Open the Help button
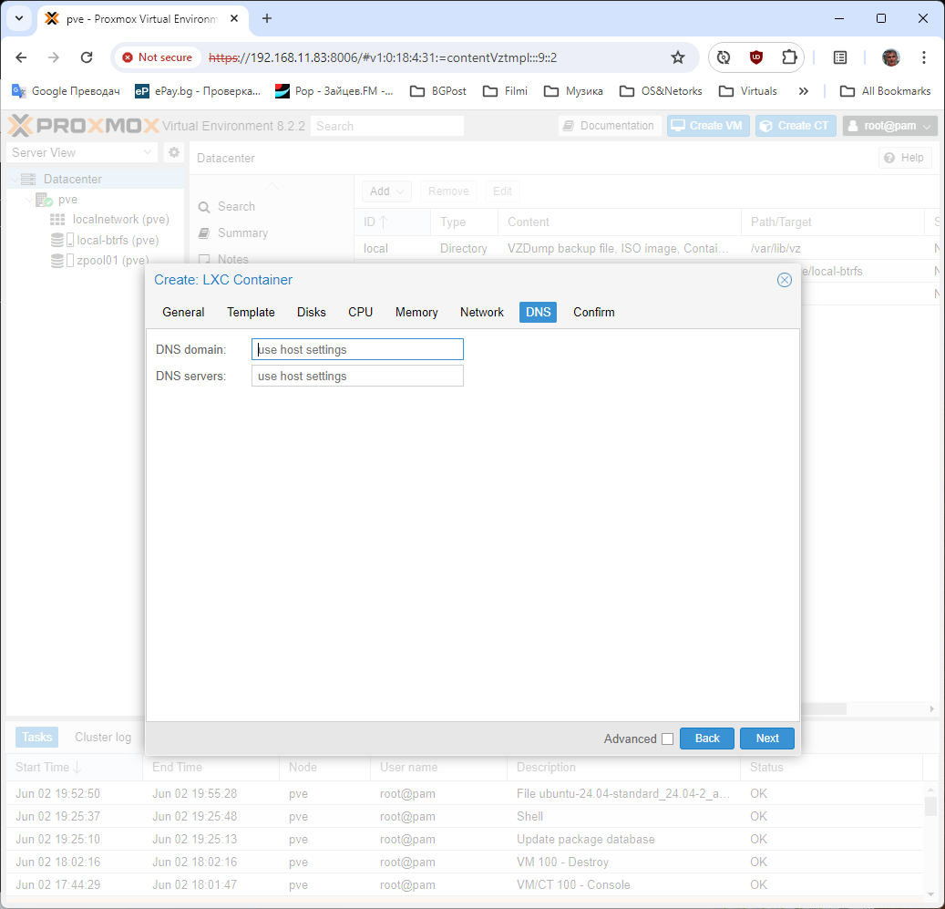Viewport: 945px width, 909px height. coord(905,158)
